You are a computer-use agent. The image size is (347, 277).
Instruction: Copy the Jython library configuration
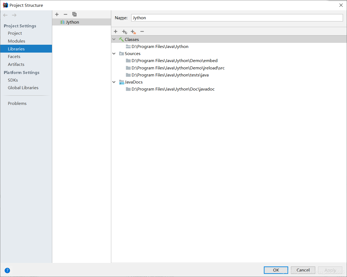click(x=74, y=14)
